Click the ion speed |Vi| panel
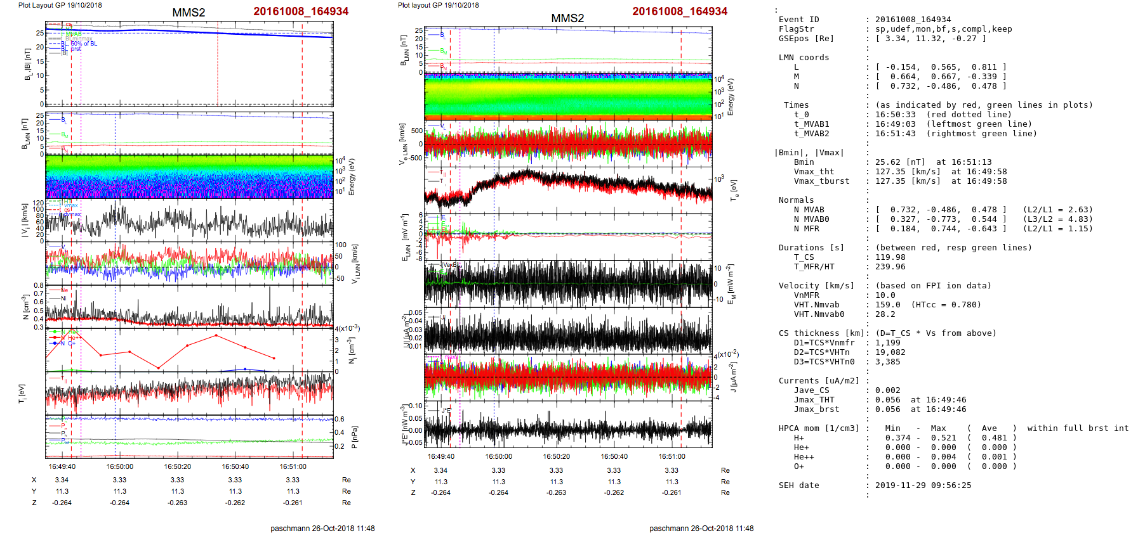1145x533 pixels. (x=189, y=221)
